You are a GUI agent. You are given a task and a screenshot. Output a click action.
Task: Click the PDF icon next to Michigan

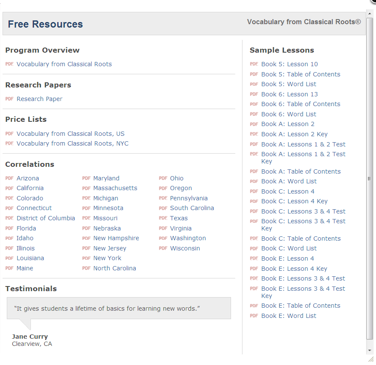click(x=86, y=198)
